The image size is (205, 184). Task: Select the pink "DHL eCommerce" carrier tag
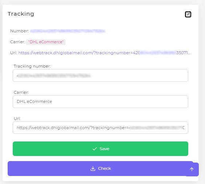click(x=46, y=42)
